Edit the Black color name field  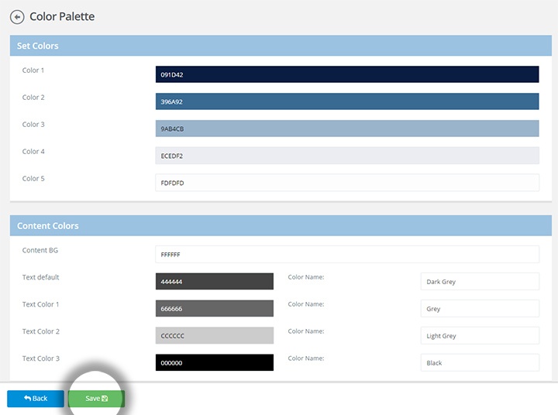point(480,362)
